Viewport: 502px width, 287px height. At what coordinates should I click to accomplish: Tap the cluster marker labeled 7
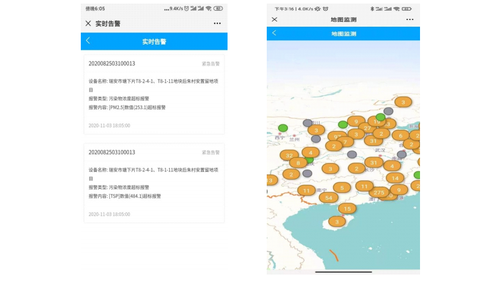click(345, 142)
